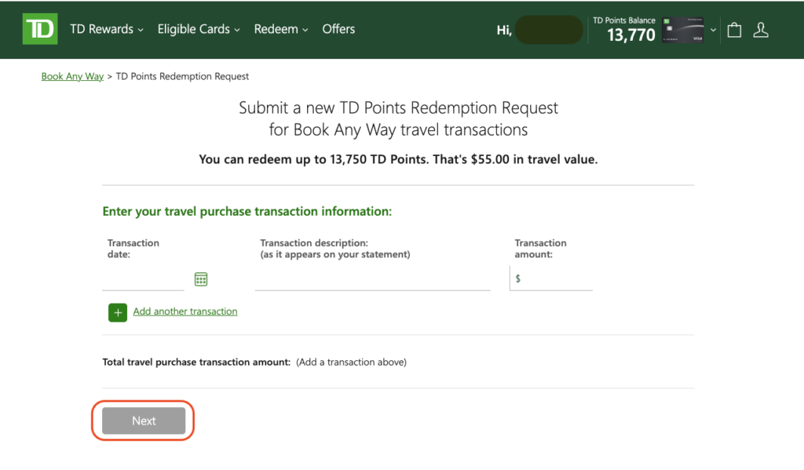Focus the Transaction amount field

pyautogui.click(x=556, y=279)
